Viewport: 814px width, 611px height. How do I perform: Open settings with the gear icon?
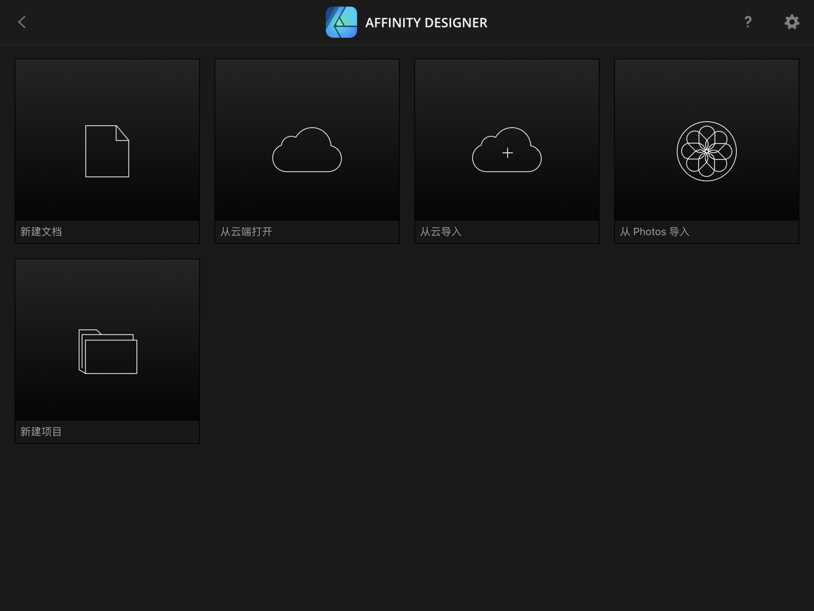tap(792, 22)
